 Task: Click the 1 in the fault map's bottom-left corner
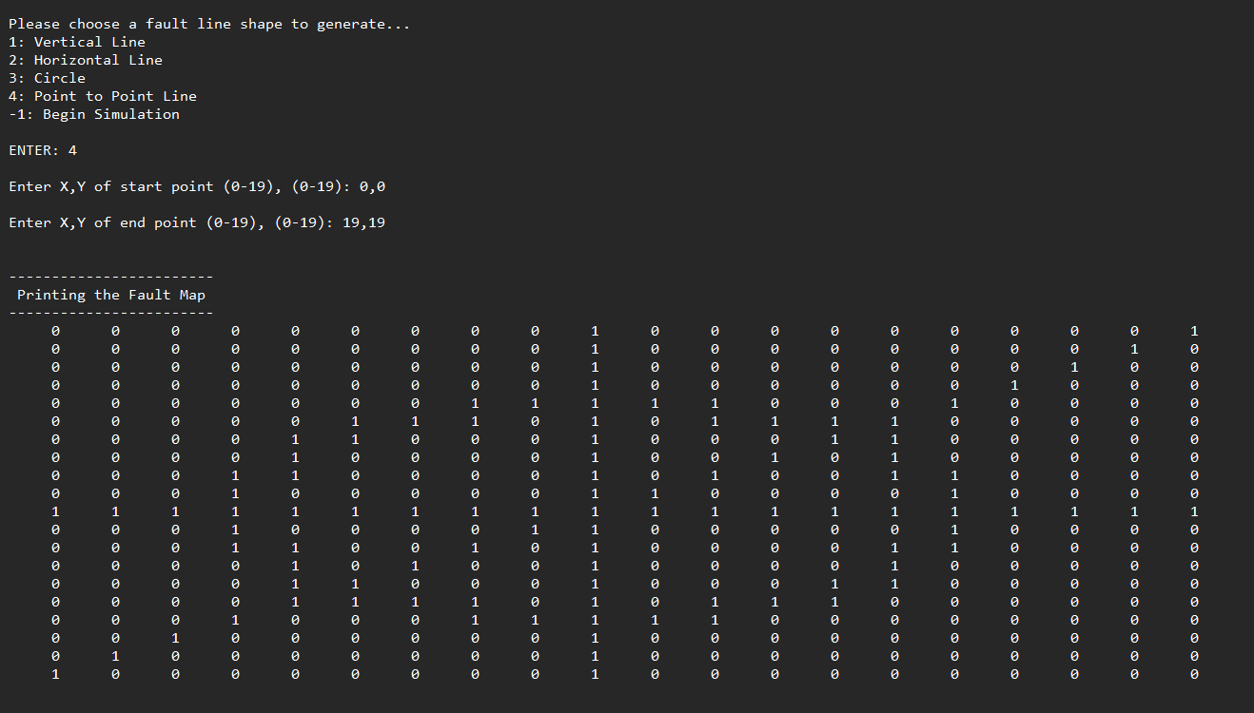(x=55, y=674)
